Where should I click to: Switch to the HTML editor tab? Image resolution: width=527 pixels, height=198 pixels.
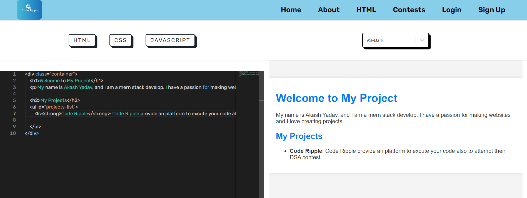click(x=82, y=40)
